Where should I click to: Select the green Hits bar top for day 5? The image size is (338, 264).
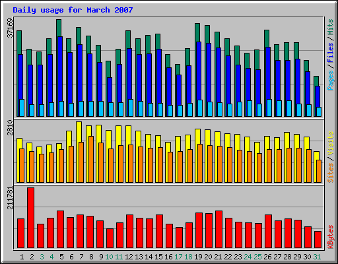[x=59, y=28]
